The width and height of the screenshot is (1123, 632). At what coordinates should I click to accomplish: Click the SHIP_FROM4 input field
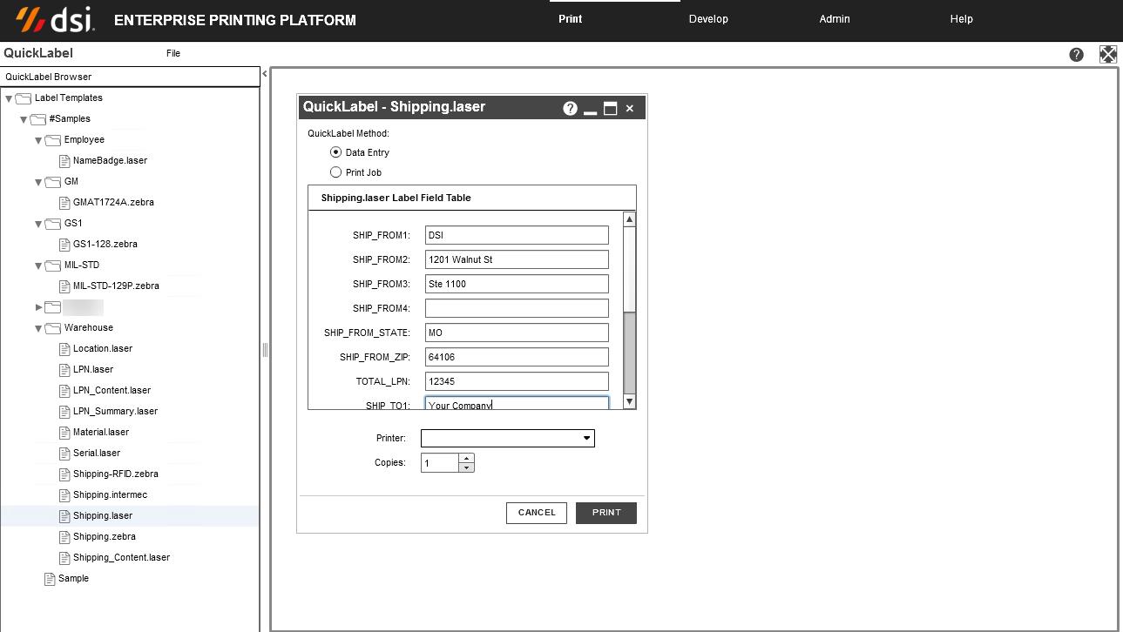(x=516, y=308)
